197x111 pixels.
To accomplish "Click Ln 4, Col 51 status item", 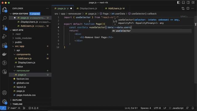I will coord(131,108).
